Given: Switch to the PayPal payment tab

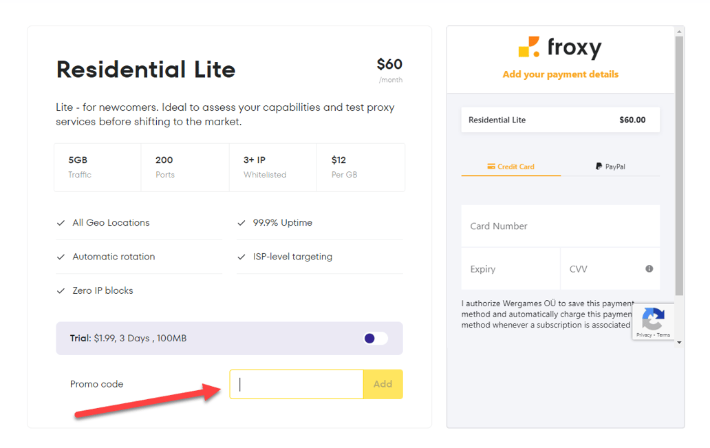Looking at the screenshot, I should (611, 166).
